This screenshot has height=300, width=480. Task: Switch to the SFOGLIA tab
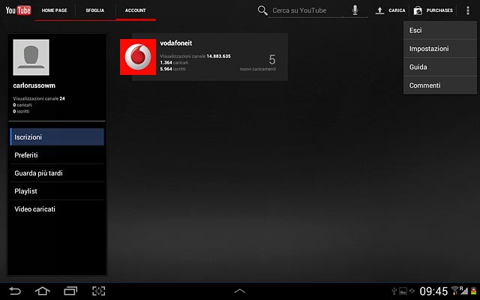coord(95,10)
